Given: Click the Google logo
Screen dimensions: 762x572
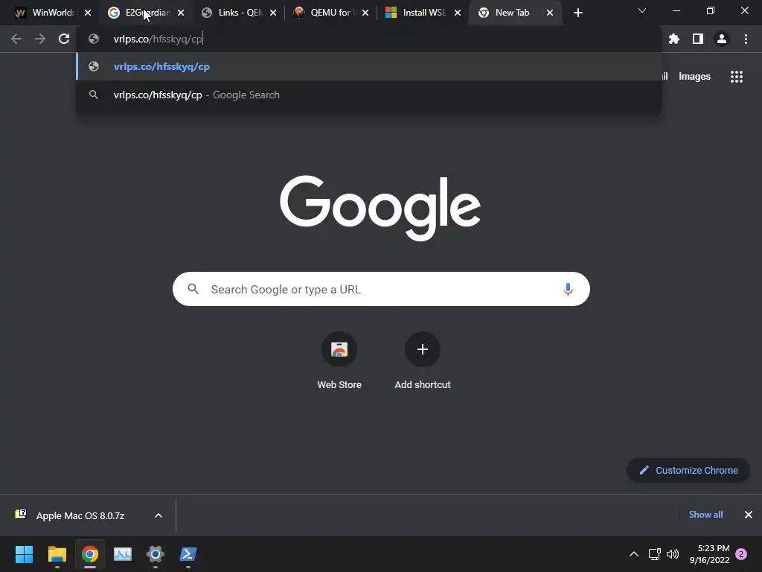Looking at the screenshot, I should tap(380, 209).
